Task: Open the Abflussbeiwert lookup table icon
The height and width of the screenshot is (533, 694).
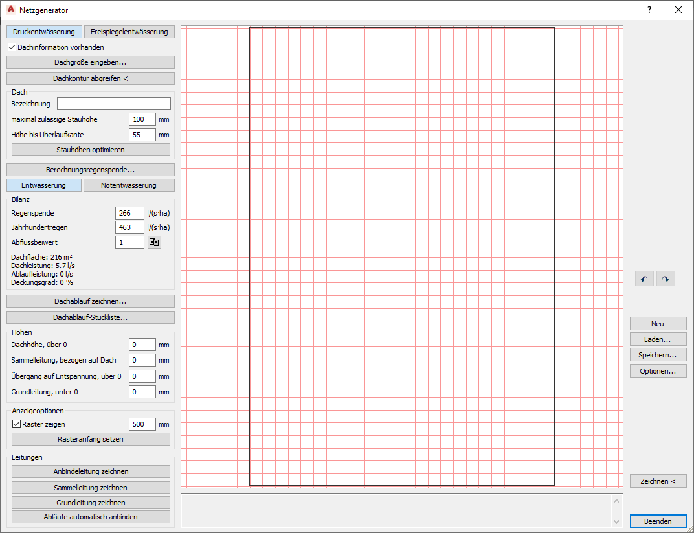Action: point(154,242)
